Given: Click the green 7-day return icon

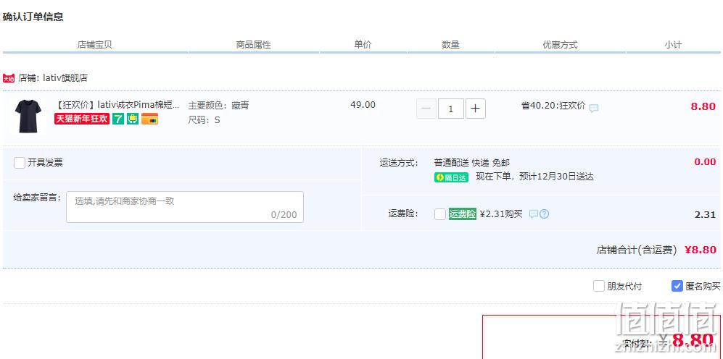Looking at the screenshot, I should tap(118, 119).
